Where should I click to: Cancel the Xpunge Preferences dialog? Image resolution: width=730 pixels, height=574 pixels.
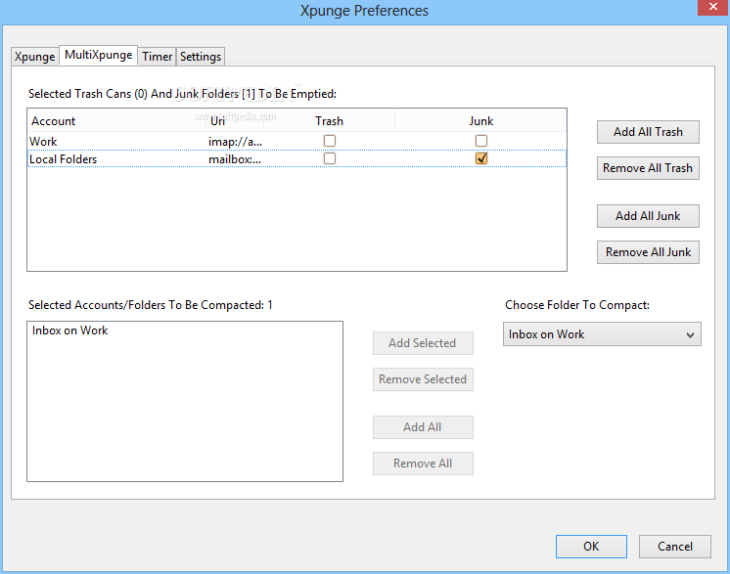click(x=675, y=547)
